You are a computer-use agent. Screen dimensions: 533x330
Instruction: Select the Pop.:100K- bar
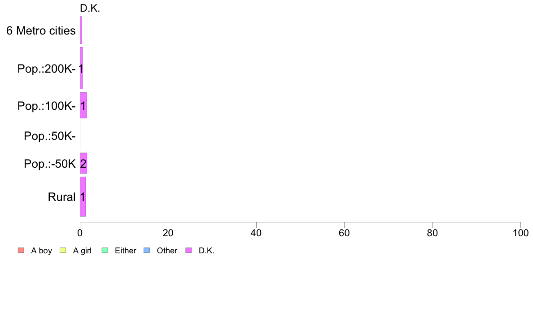(83, 105)
